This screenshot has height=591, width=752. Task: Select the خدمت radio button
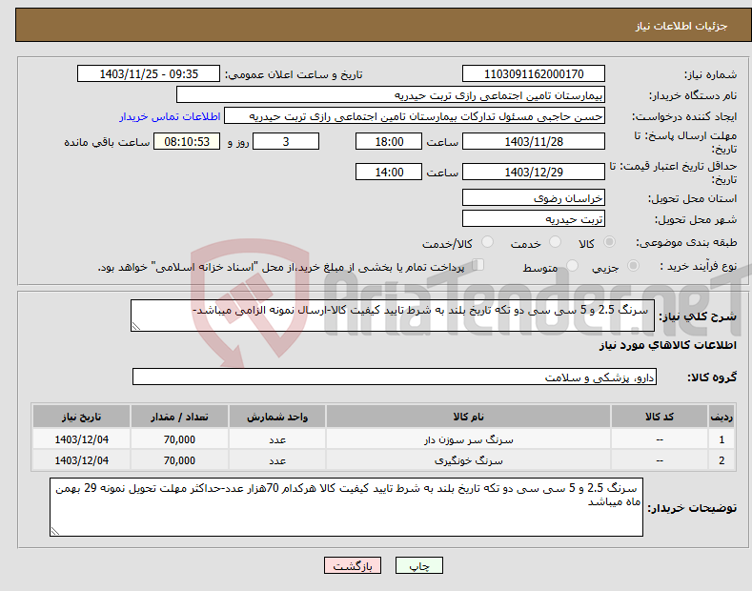tap(555, 242)
